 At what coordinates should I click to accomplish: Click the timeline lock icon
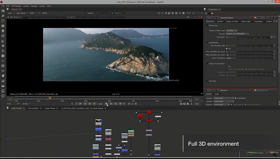[188, 104]
